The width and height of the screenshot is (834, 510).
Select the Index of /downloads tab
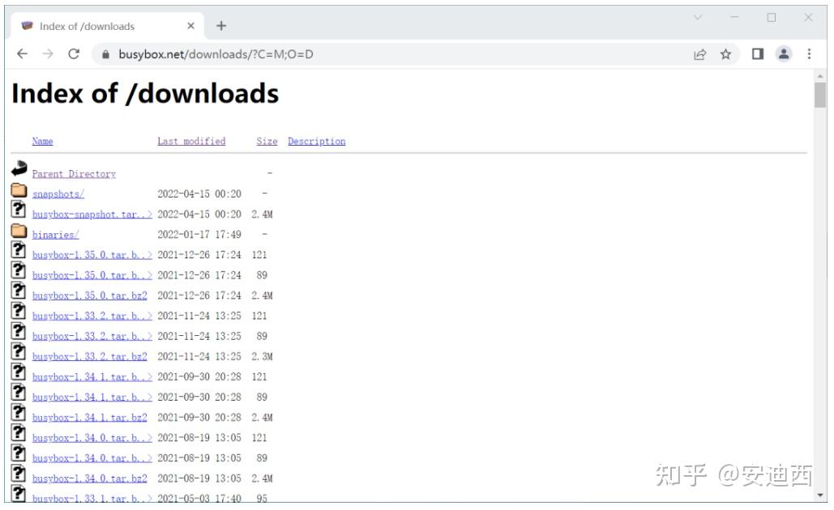coord(106,26)
